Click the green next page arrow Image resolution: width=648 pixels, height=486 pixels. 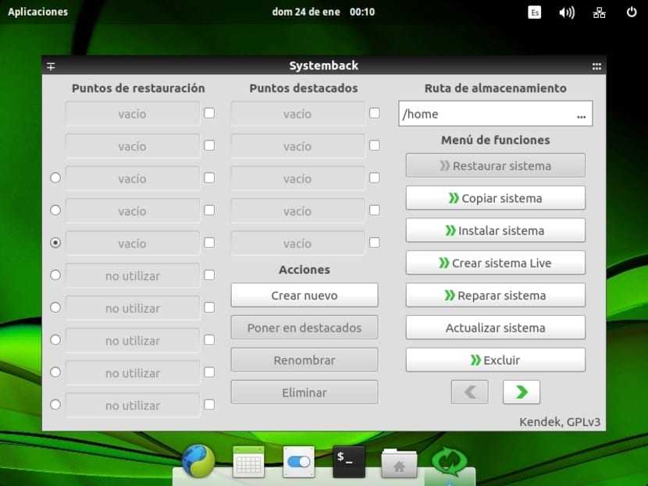[x=521, y=392]
